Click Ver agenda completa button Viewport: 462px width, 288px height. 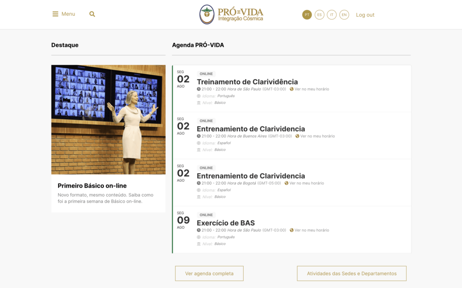coord(209,274)
